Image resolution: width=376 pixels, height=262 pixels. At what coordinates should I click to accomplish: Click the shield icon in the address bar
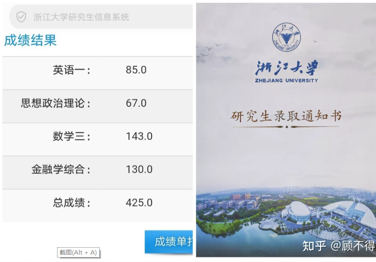(21, 17)
